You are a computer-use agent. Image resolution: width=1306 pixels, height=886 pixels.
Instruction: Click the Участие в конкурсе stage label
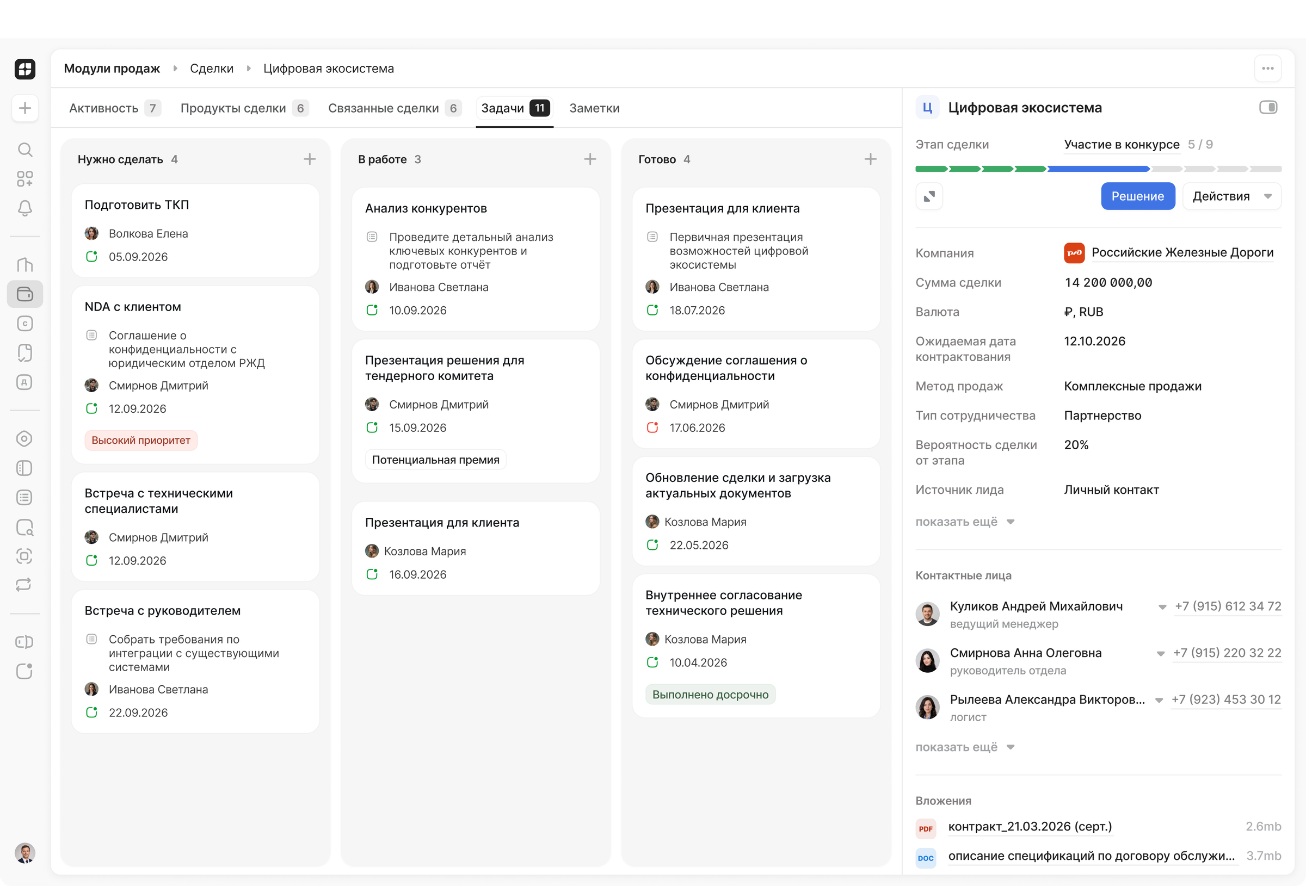click(x=1122, y=144)
